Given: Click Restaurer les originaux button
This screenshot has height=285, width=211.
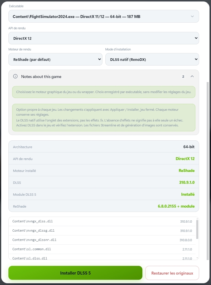Looking at the screenshot, I should 172,273.
